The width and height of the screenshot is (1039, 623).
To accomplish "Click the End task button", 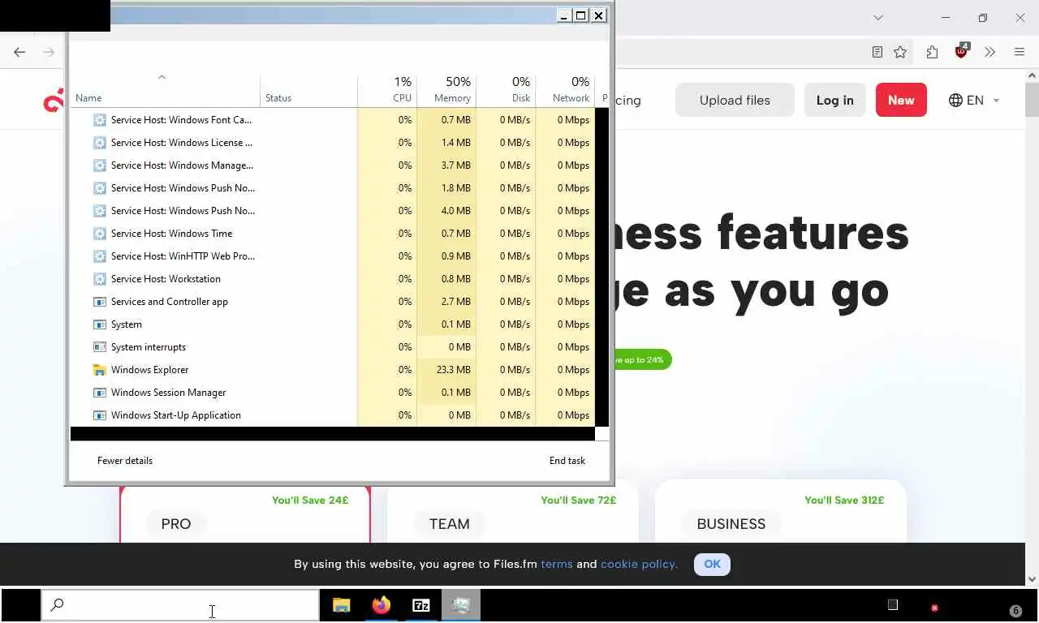I will pos(567,461).
